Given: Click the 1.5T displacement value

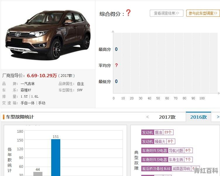Looking at the screenshot, I should (24, 96).
